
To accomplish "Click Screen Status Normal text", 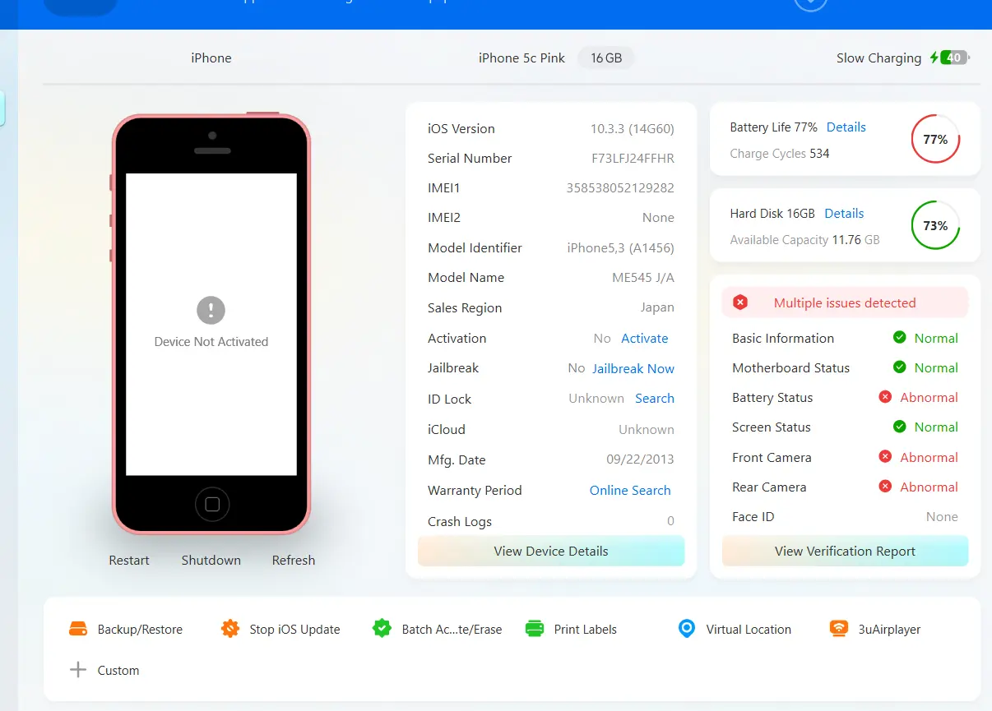I will pos(936,427).
